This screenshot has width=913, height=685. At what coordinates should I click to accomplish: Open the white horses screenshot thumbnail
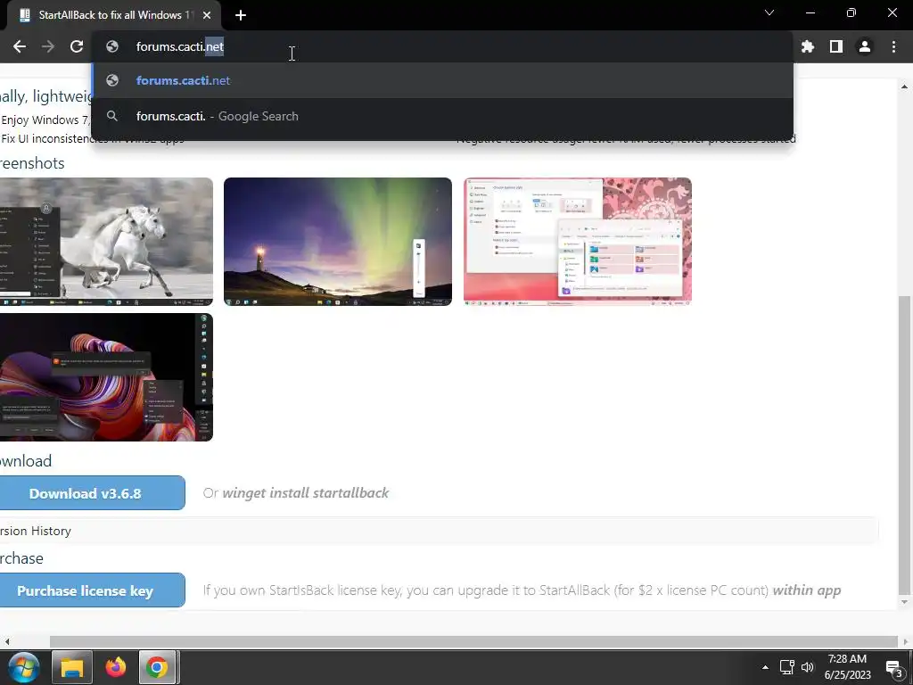point(106,242)
